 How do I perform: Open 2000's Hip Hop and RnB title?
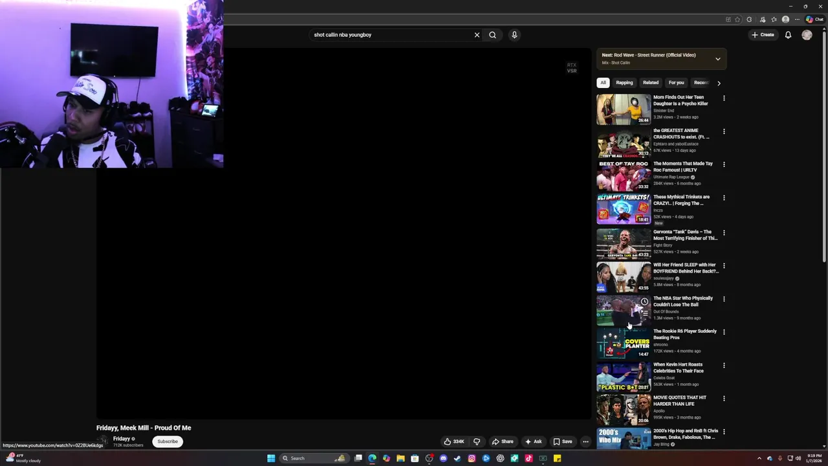click(x=686, y=434)
